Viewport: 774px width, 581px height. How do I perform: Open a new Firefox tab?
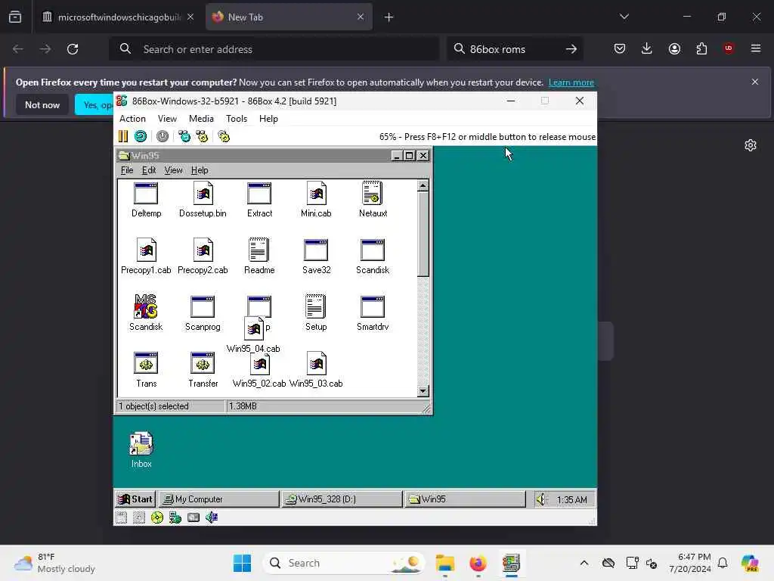point(389,17)
